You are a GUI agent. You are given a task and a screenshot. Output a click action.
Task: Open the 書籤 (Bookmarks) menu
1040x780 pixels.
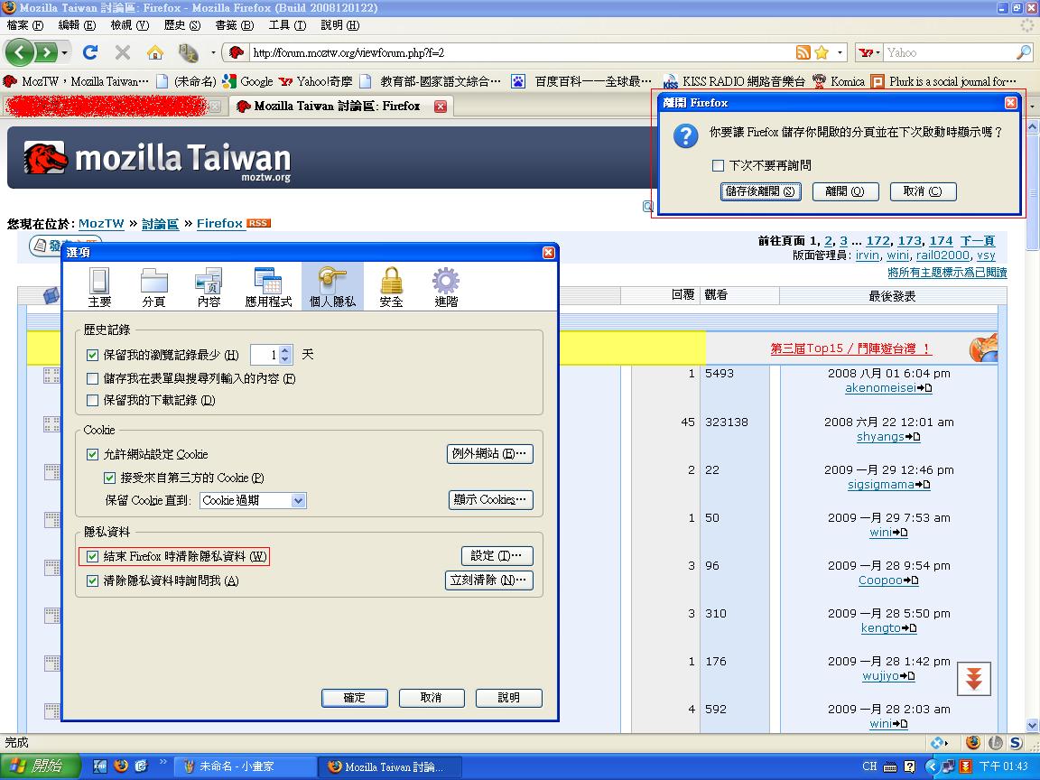click(x=234, y=25)
